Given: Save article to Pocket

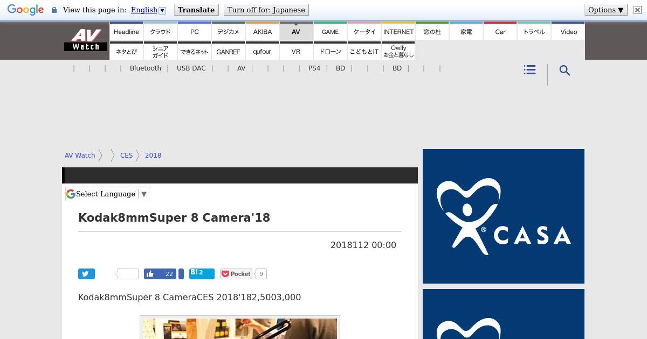Looking at the screenshot, I should [x=236, y=274].
